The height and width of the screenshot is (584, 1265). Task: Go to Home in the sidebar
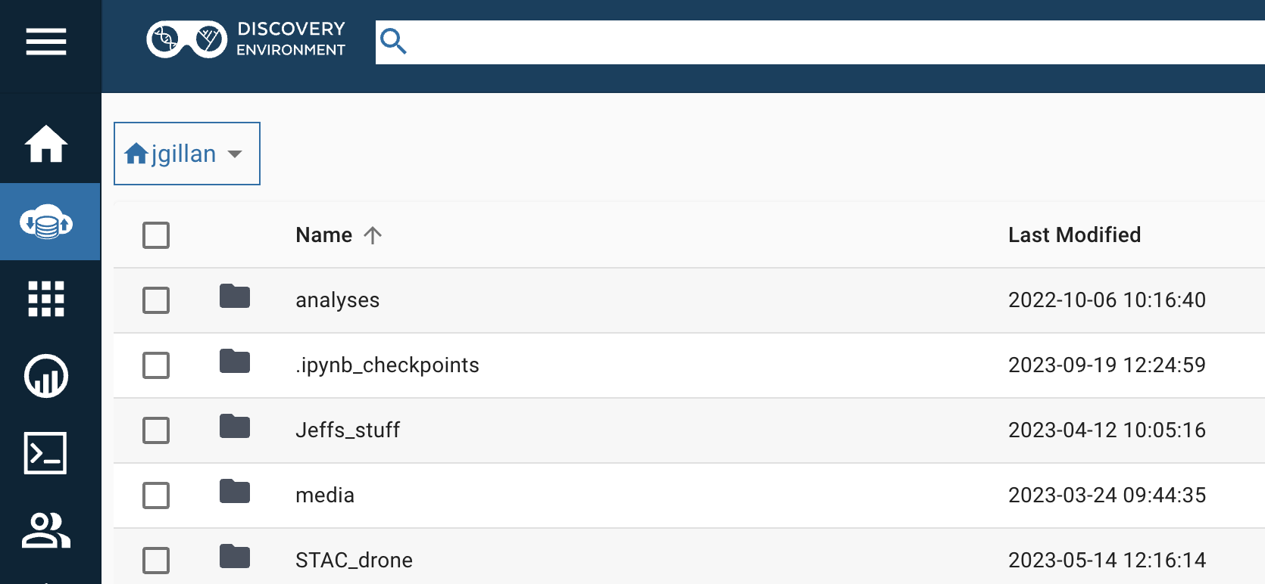(46, 144)
